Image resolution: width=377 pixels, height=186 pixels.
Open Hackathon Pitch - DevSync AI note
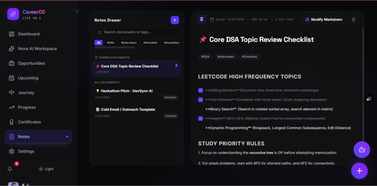[x=137, y=94]
